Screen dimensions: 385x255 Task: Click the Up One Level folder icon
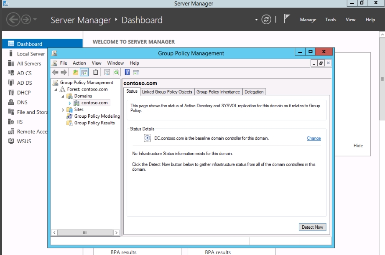75,72
